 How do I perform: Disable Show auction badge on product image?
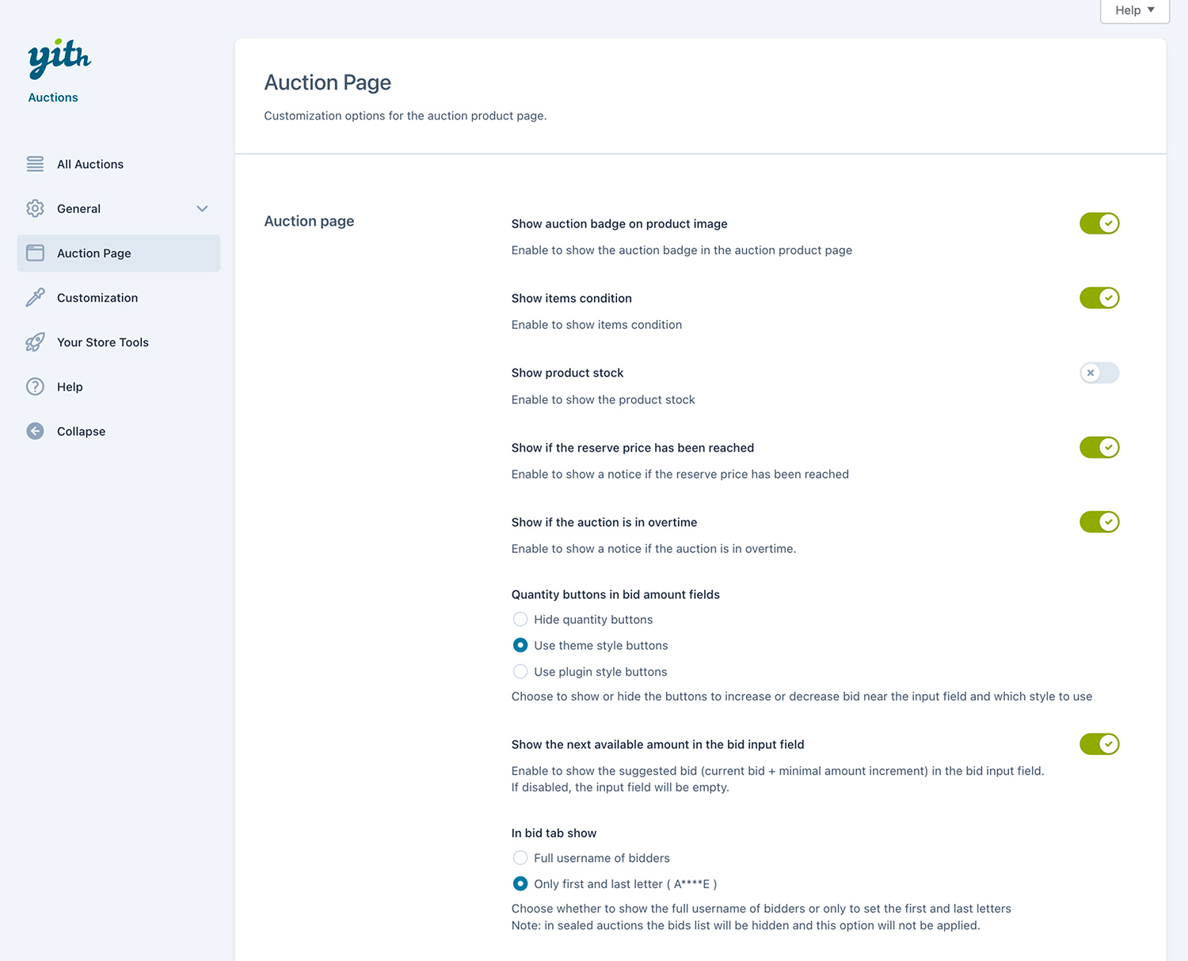tap(1099, 223)
